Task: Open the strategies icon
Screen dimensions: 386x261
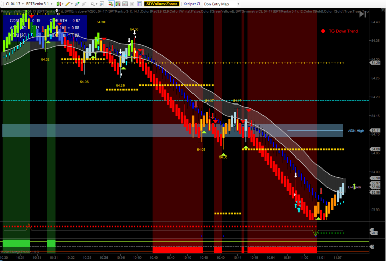Action: [x=132, y=4]
